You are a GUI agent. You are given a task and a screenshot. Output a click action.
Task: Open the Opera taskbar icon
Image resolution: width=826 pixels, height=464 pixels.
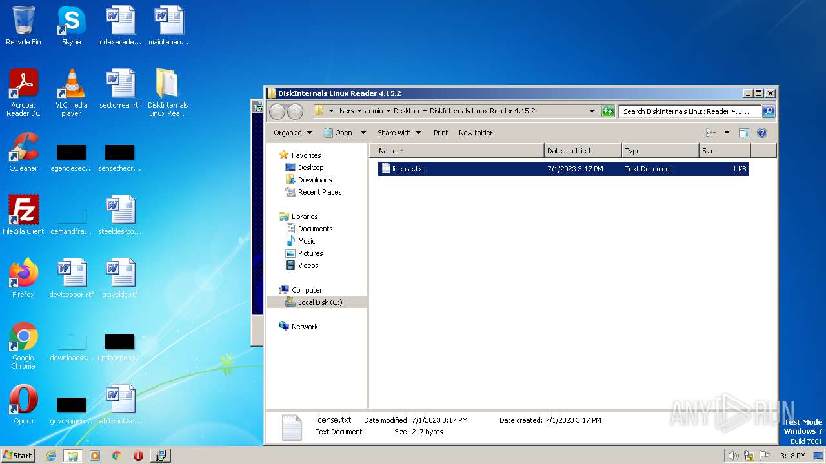point(138,456)
